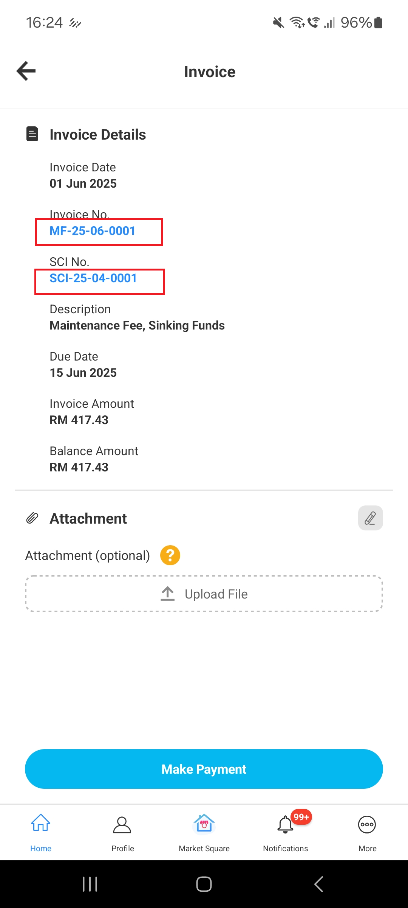Open the More menu tab
The height and width of the screenshot is (908, 408).
click(x=367, y=830)
